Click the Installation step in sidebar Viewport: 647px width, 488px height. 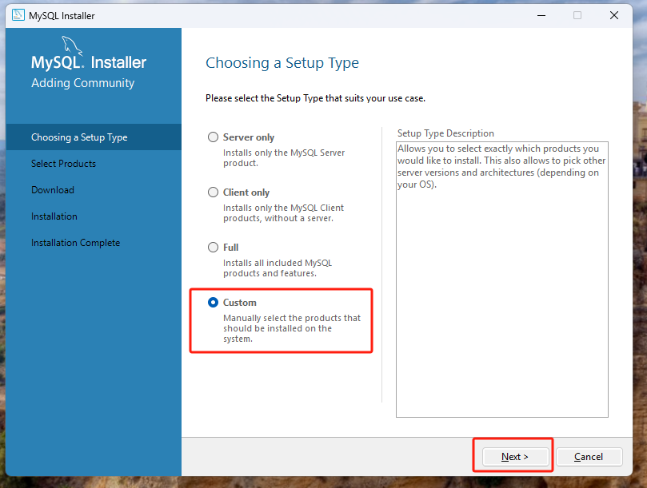(x=54, y=216)
